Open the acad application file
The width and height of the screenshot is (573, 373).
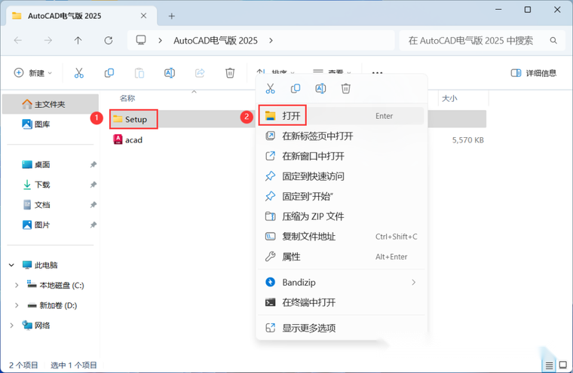(133, 139)
